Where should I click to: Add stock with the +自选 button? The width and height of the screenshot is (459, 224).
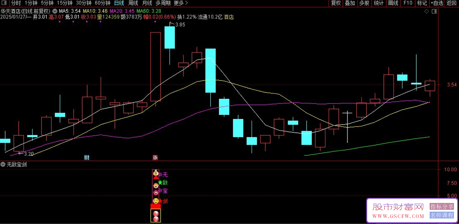coord(437,3)
